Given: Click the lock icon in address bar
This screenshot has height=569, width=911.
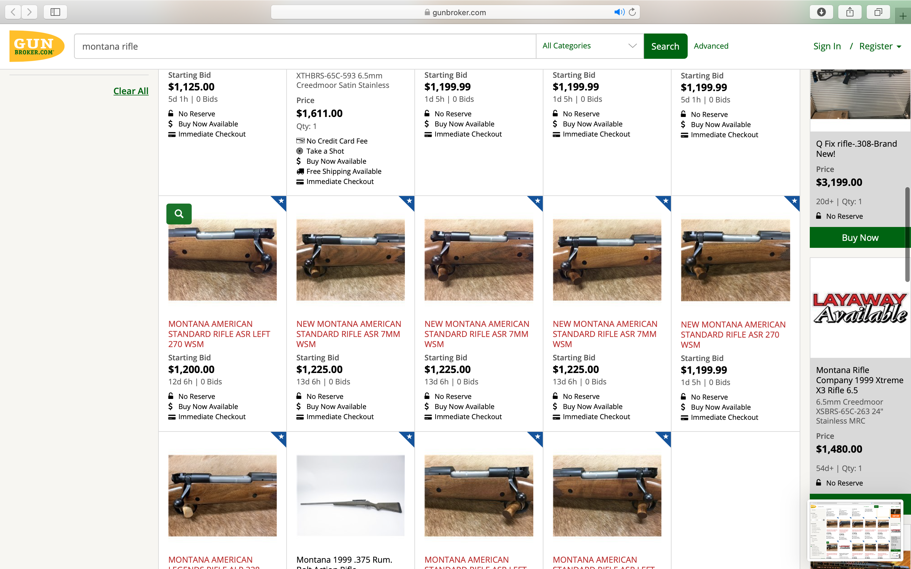Looking at the screenshot, I should click(x=427, y=12).
